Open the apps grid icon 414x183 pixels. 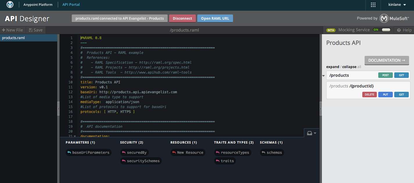(x=373, y=5)
